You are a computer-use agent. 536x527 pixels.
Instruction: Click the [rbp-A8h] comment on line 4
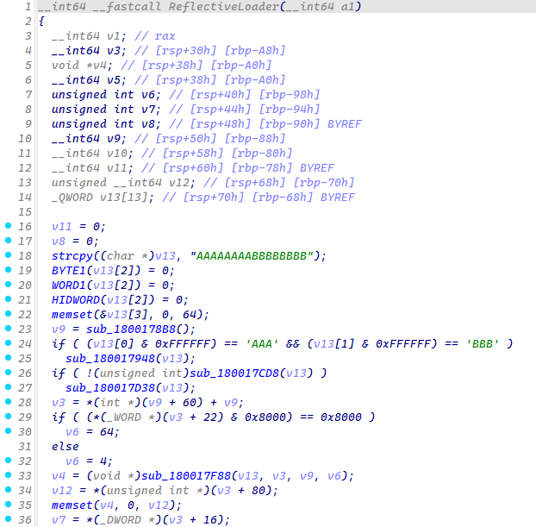(x=255, y=51)
